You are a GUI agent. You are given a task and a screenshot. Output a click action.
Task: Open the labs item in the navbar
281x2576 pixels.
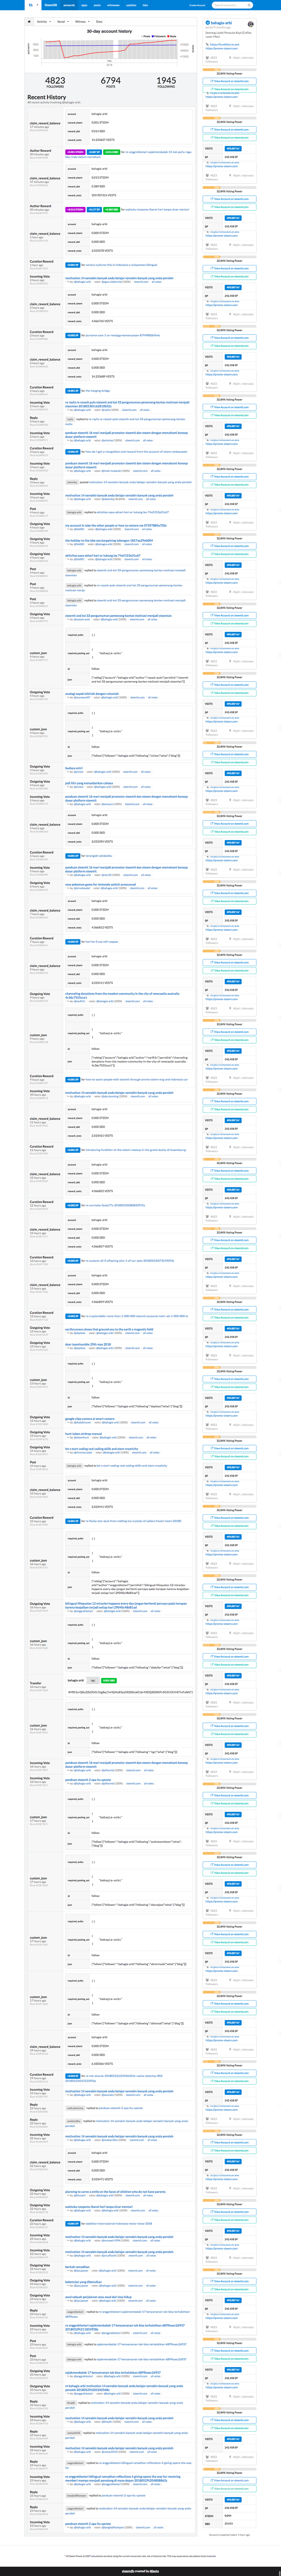click(145, 5)
